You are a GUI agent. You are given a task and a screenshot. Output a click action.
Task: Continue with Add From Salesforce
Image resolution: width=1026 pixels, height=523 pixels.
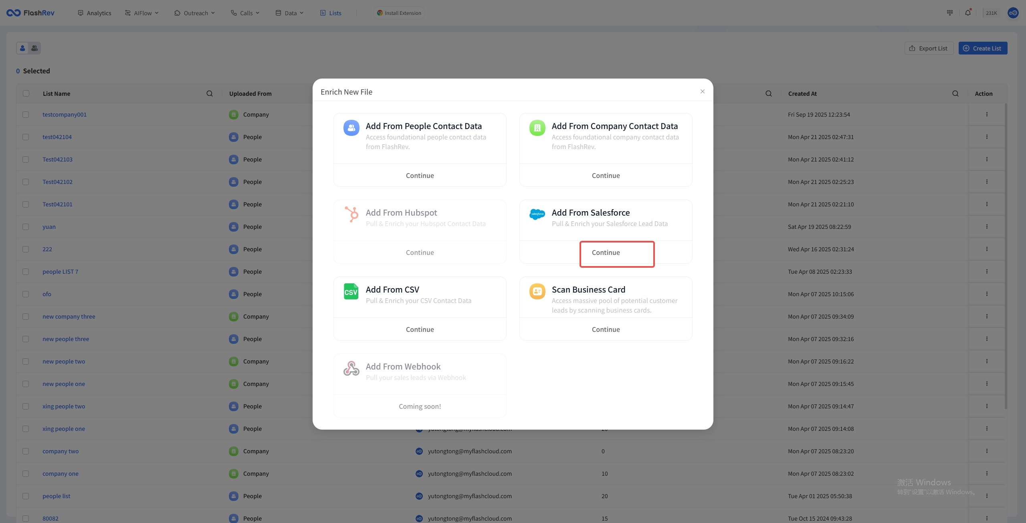606,252
